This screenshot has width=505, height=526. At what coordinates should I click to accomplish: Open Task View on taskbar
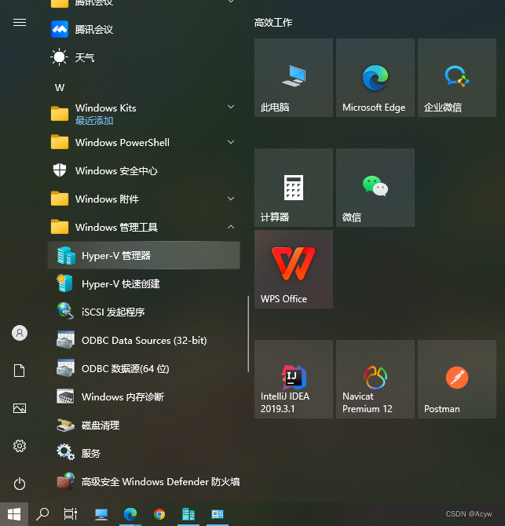coord(71,514)
